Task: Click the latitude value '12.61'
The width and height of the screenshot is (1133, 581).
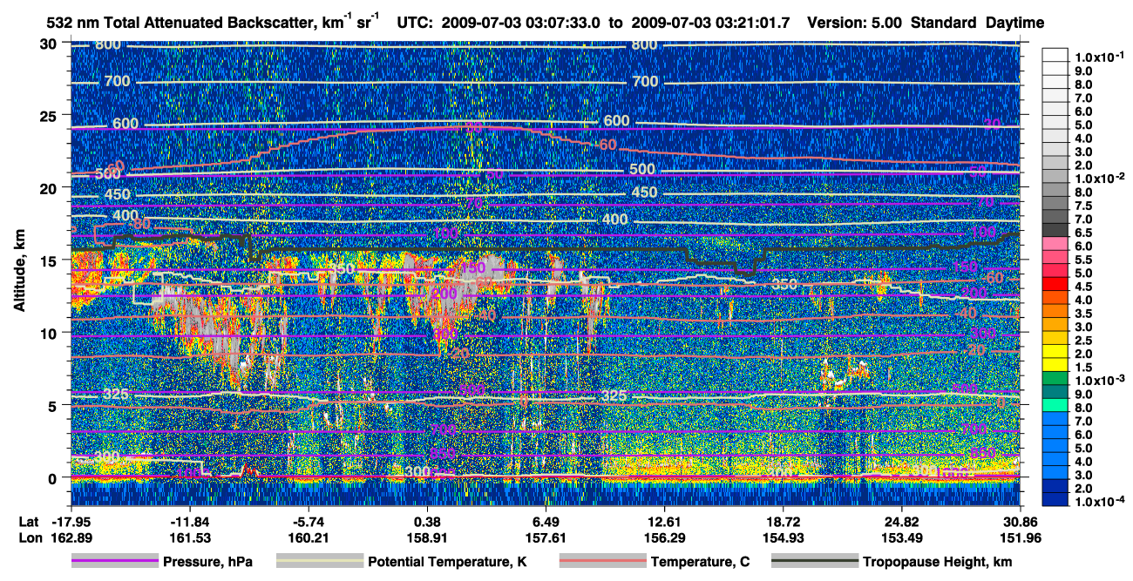Action: (664, 521)
